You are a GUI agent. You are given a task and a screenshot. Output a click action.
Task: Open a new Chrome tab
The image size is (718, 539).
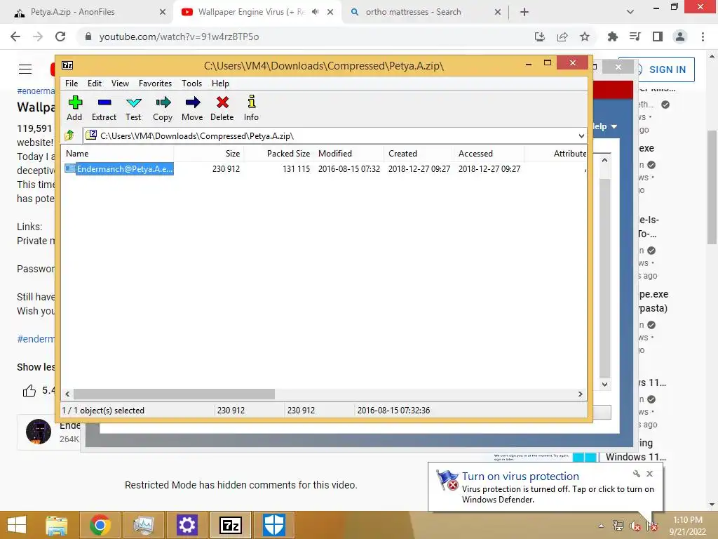click(x=524, y=12)
